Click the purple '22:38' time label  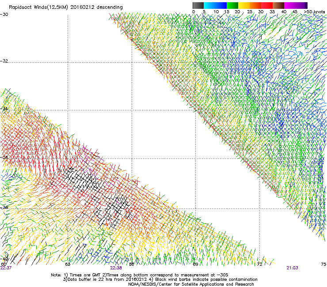tap(116, 268)
